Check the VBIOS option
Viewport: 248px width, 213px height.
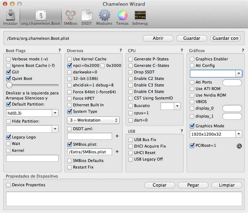pos(192,102)
